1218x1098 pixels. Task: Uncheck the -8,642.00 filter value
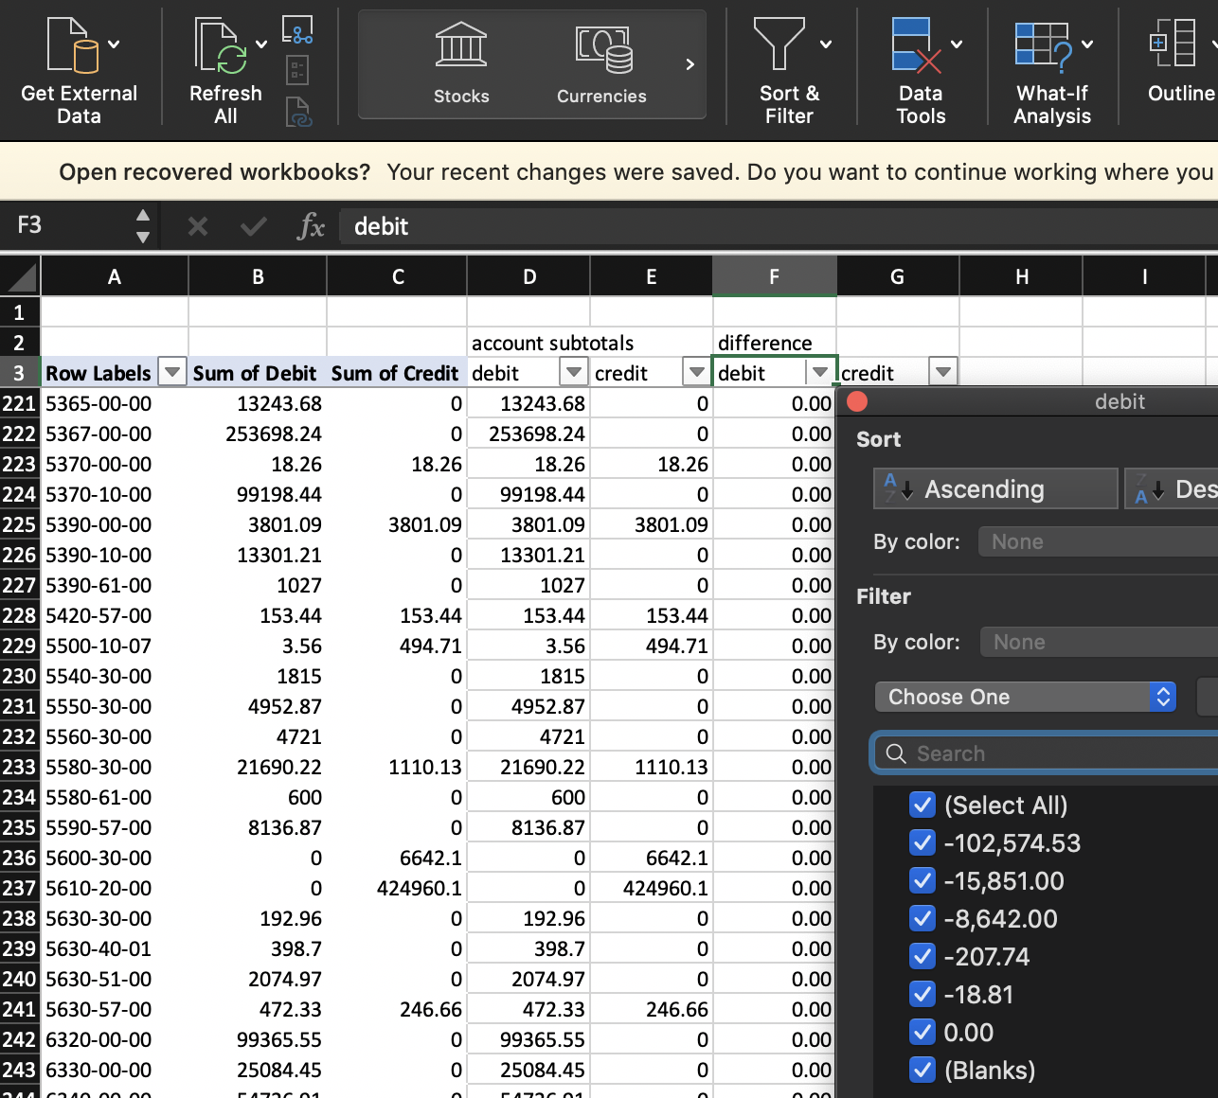pyautogui.click(x=922, y=919)
